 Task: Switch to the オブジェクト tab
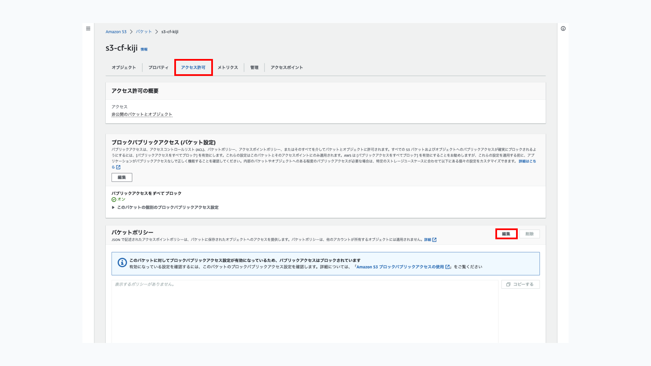click(124, 67)
